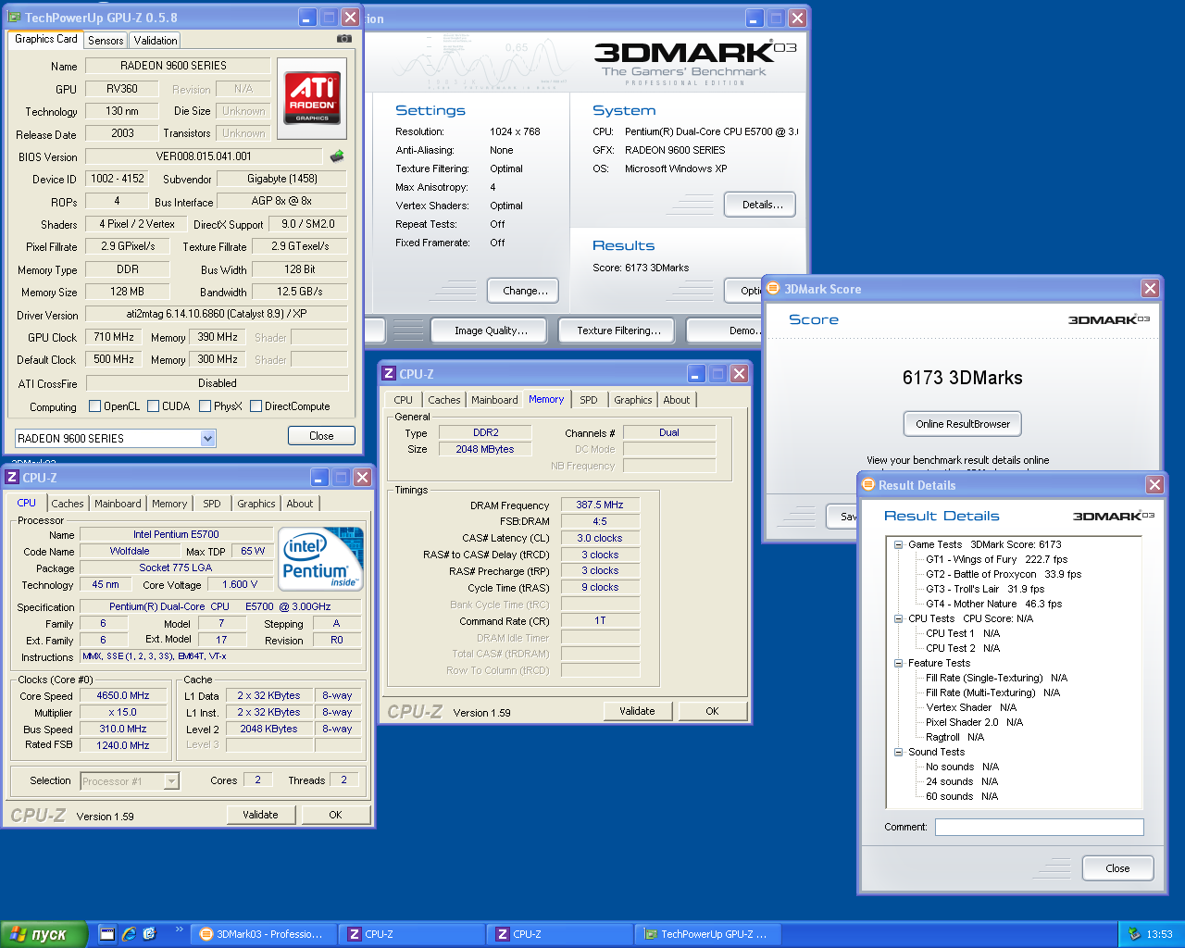Minimize the 3DMark03 main window
Screen dimensions: 1185x948
point(755,18)
